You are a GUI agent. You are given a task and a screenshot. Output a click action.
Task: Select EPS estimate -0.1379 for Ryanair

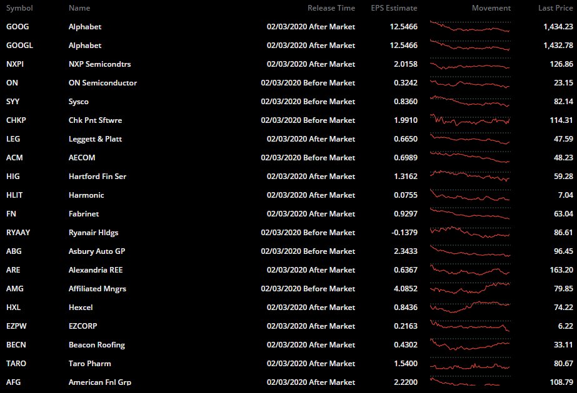click(404, 233)
